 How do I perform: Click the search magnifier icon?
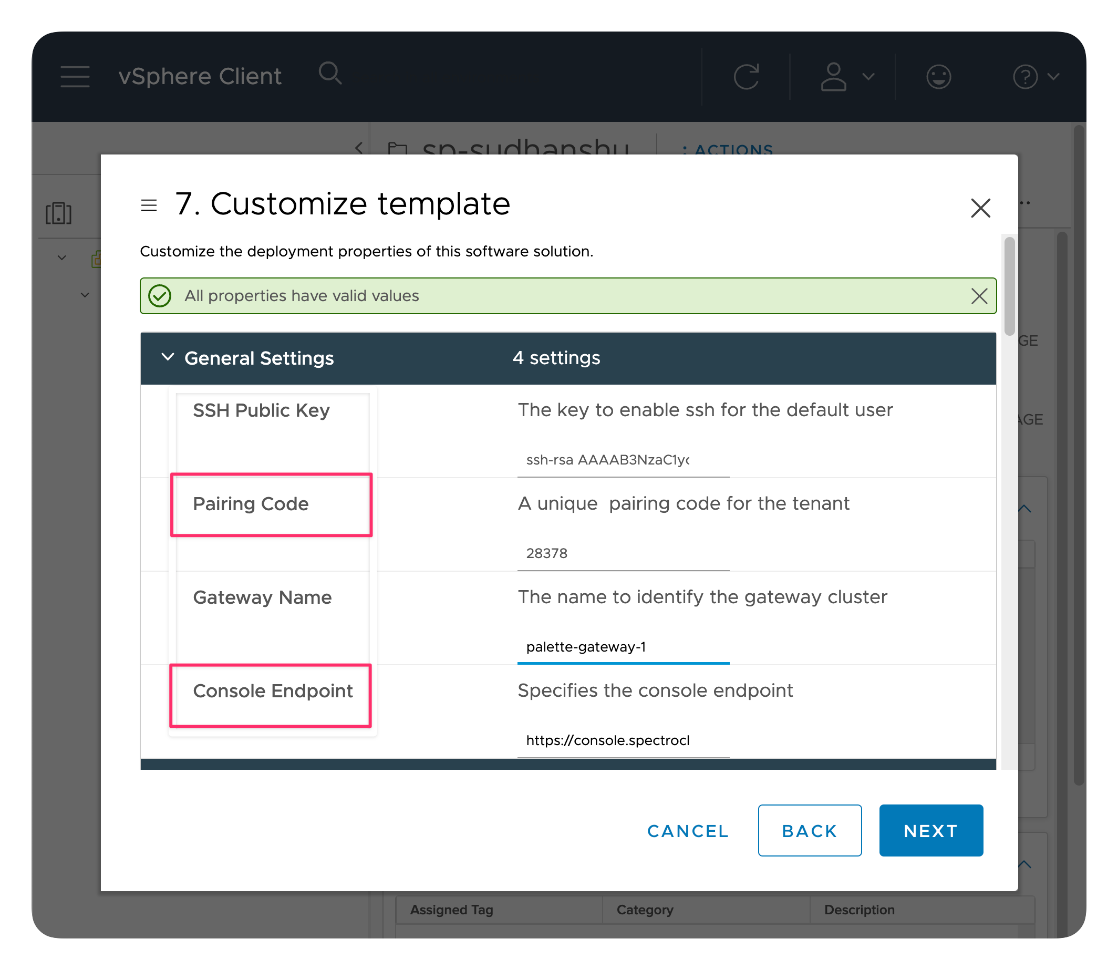pos(330,74)
